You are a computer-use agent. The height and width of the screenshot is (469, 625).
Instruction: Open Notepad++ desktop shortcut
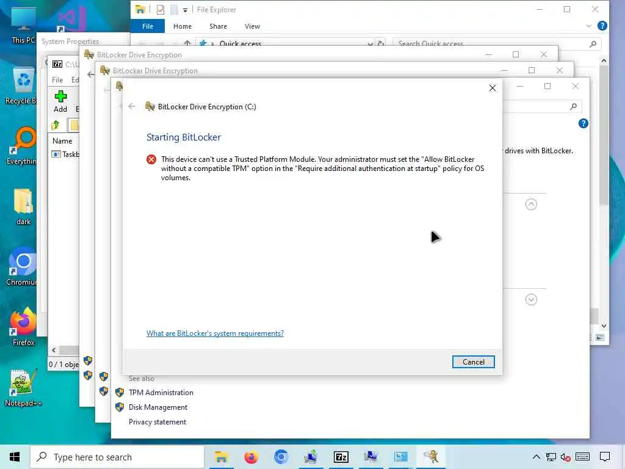tap(23, 388)
